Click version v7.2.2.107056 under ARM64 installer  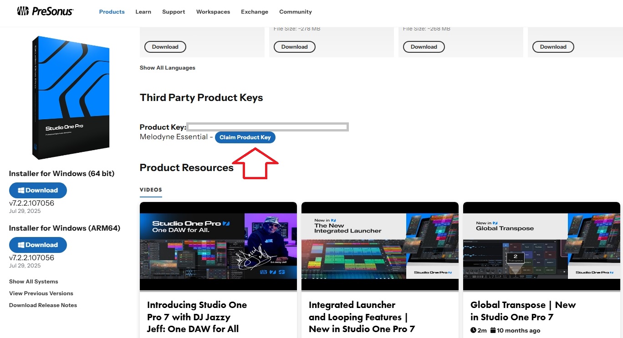pos(31,258)
